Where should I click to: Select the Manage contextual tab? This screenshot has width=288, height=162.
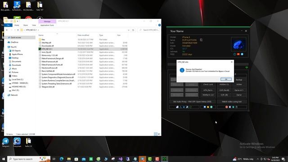click(47, 22)
